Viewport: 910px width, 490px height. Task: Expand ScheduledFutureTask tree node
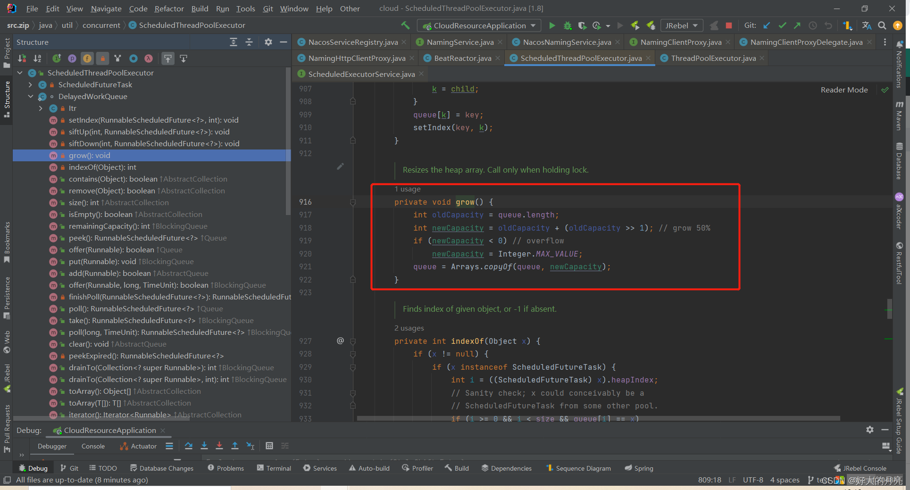[31, 84]
